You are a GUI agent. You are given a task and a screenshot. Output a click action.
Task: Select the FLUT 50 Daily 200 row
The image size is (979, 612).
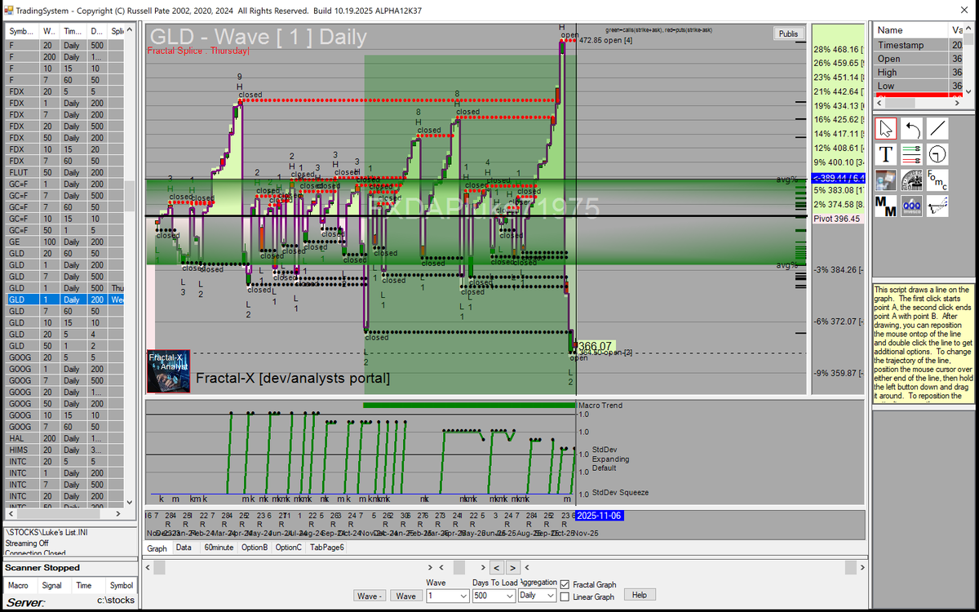tap(64, 173)
